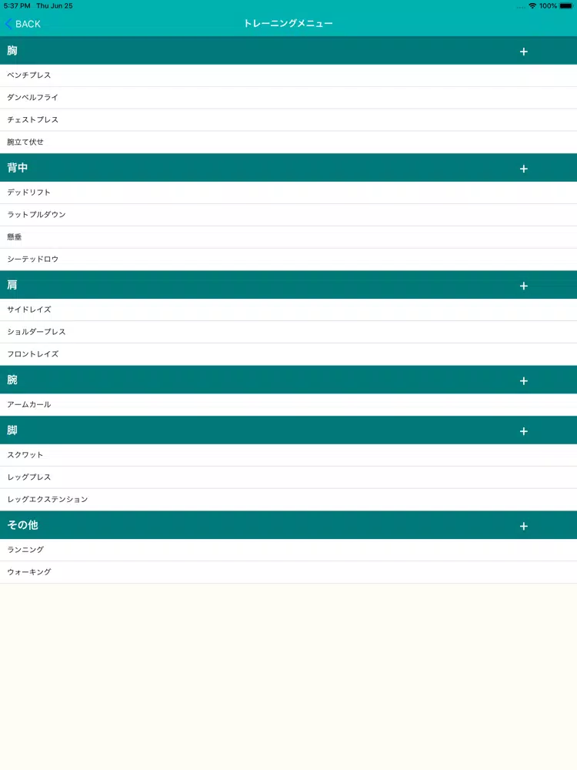577x770 pixels.
Task: Open ラットプルダウン row
Action: [x=288, y=215]
